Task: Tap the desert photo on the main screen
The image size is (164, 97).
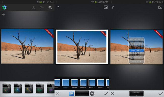Action: click(x=27, y=46)
